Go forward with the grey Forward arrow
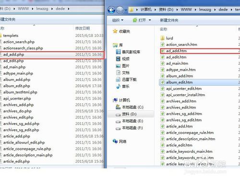 [120, 10]
